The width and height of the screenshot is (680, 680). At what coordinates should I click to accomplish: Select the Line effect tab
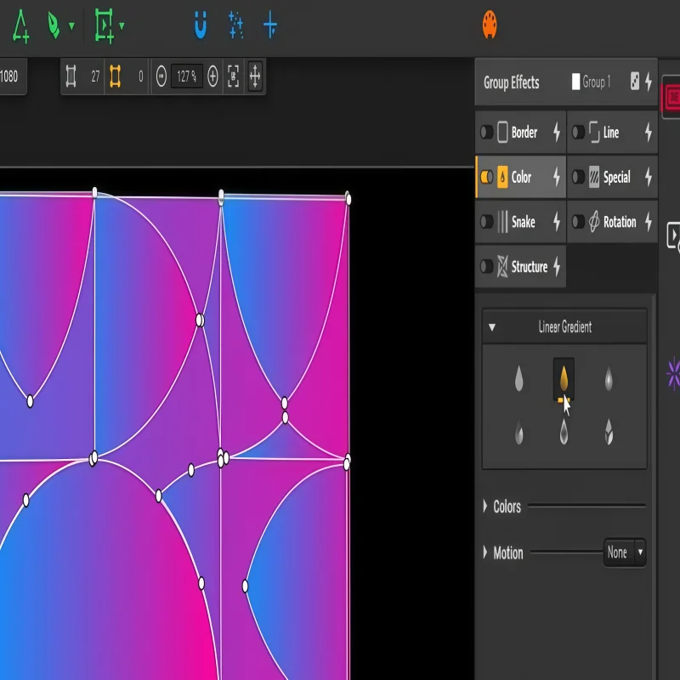point(612,133)
